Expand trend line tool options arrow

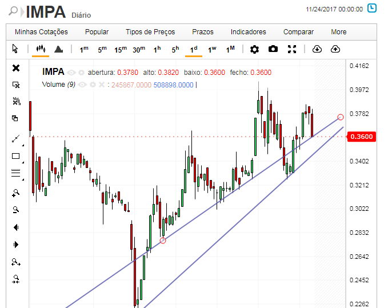click(x=23, y=145)
